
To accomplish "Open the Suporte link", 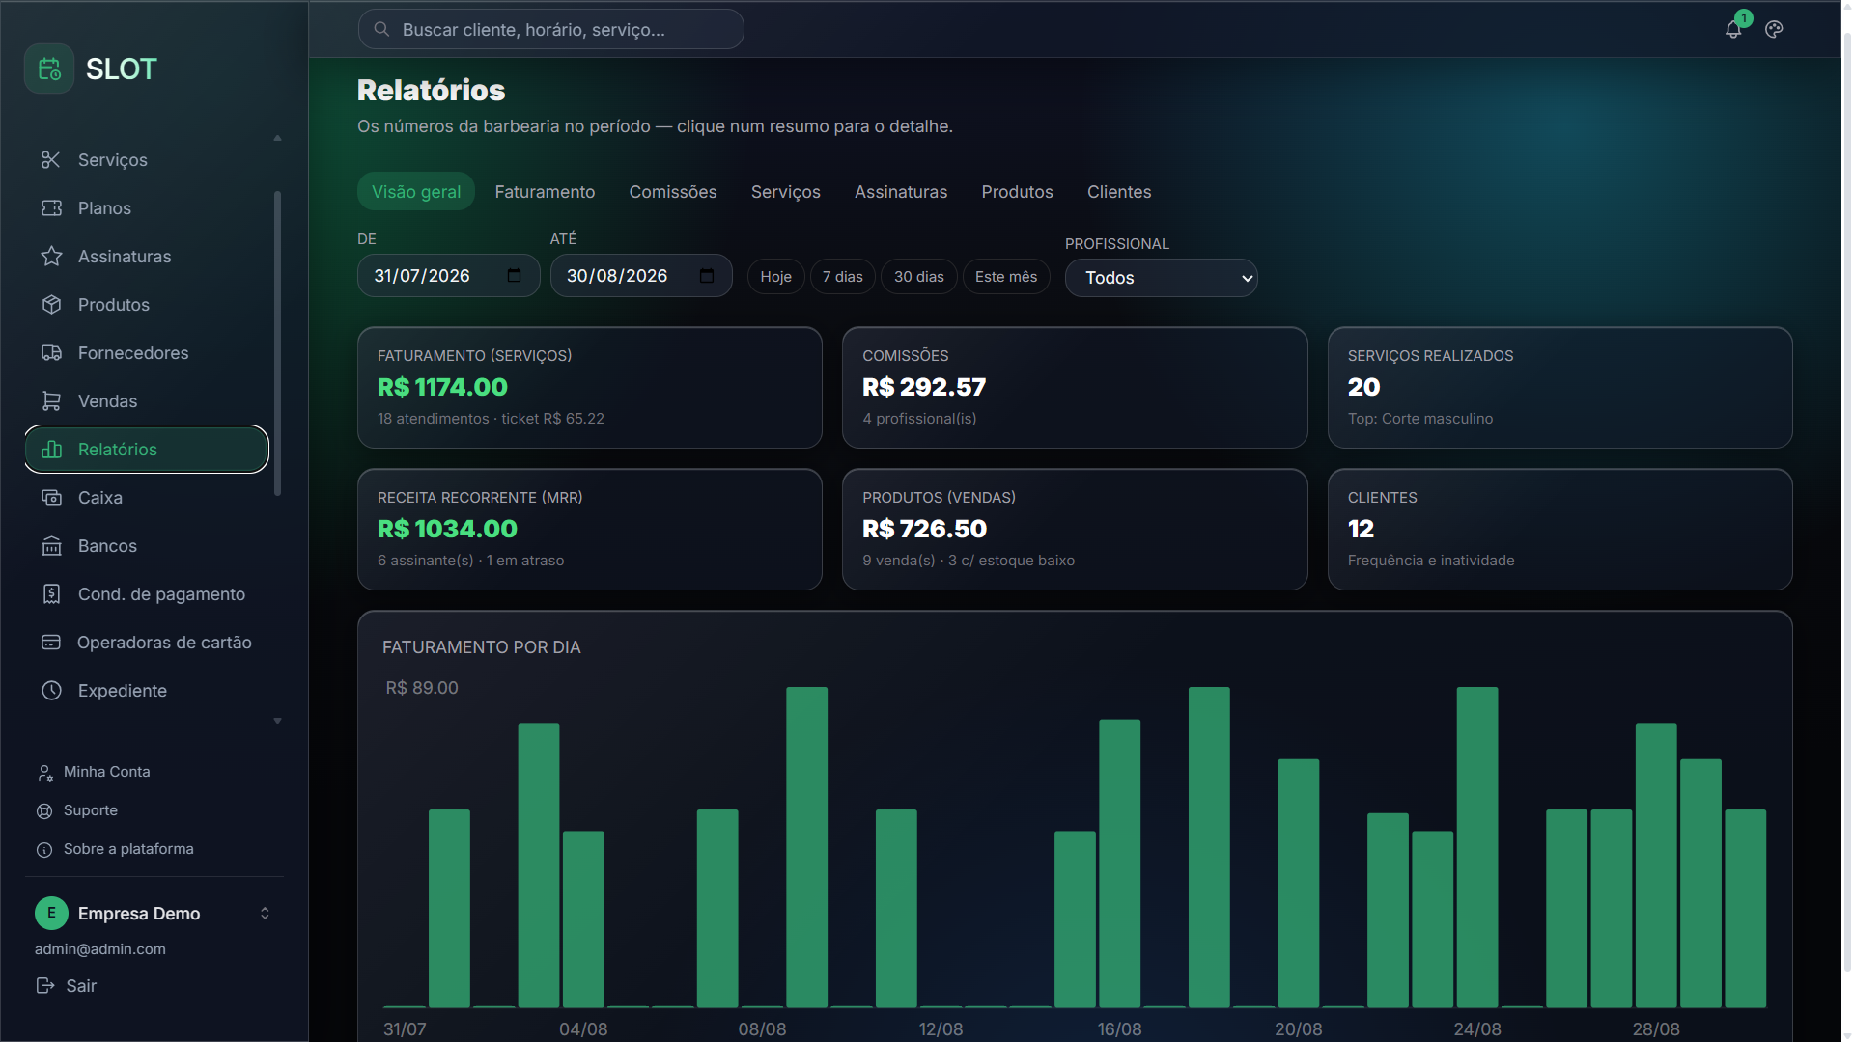I will click(77, 810).
